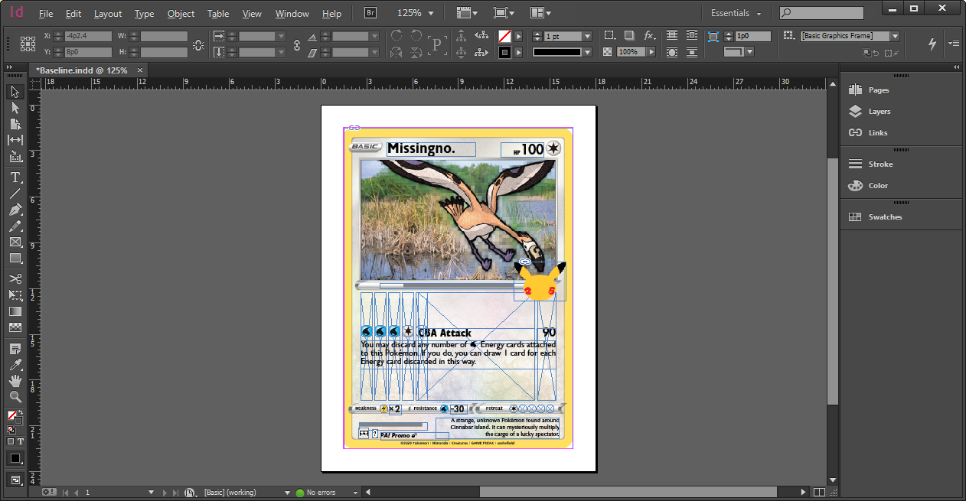Select the Pencil tool
The width and height of the screenshot is (966, 501).
pyautogui.click(x=15, y=226)
